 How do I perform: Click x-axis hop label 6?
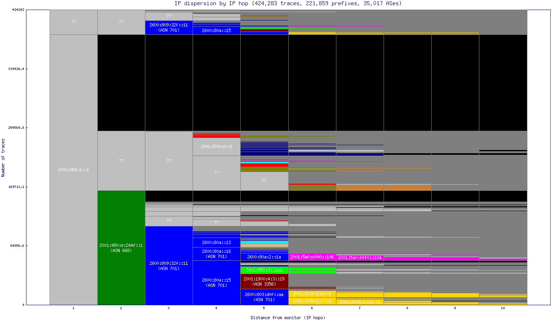pyautogui.click(x=312, y=308)
